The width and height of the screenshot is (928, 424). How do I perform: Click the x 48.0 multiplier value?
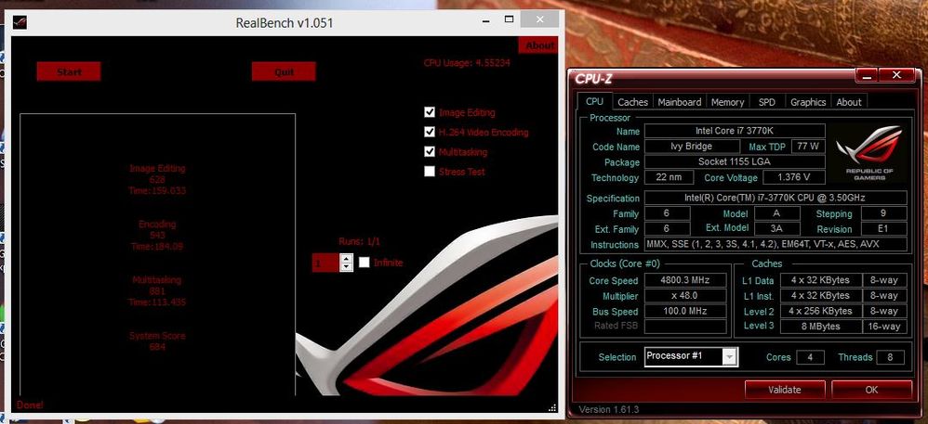(684, 296)
